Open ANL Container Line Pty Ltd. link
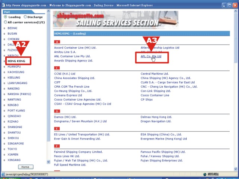The width and height of the screenshot is (239, 179). (72, 56)
